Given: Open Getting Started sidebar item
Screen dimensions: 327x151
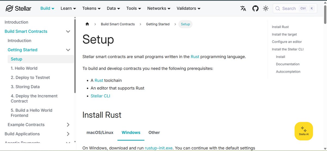Looking at the screenshot, I should pyautogui.click(x=22, y=50).
